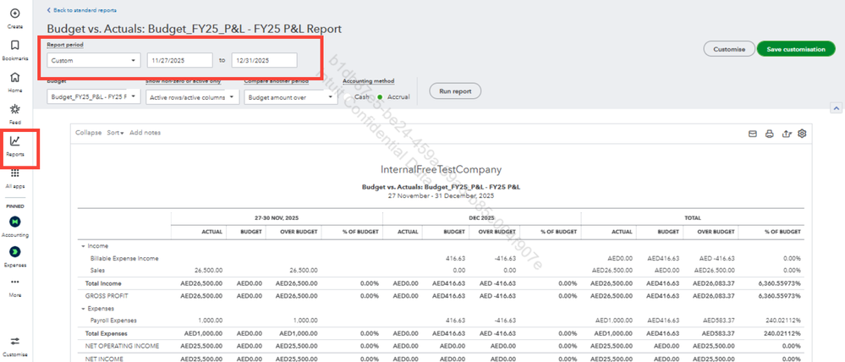Edit the start date 11/27/2025 field
845x362 pixels.
tap(180, 60)
